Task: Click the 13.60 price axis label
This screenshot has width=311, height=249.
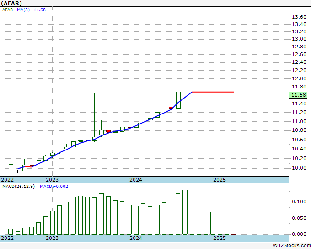Action: point(299,17)
